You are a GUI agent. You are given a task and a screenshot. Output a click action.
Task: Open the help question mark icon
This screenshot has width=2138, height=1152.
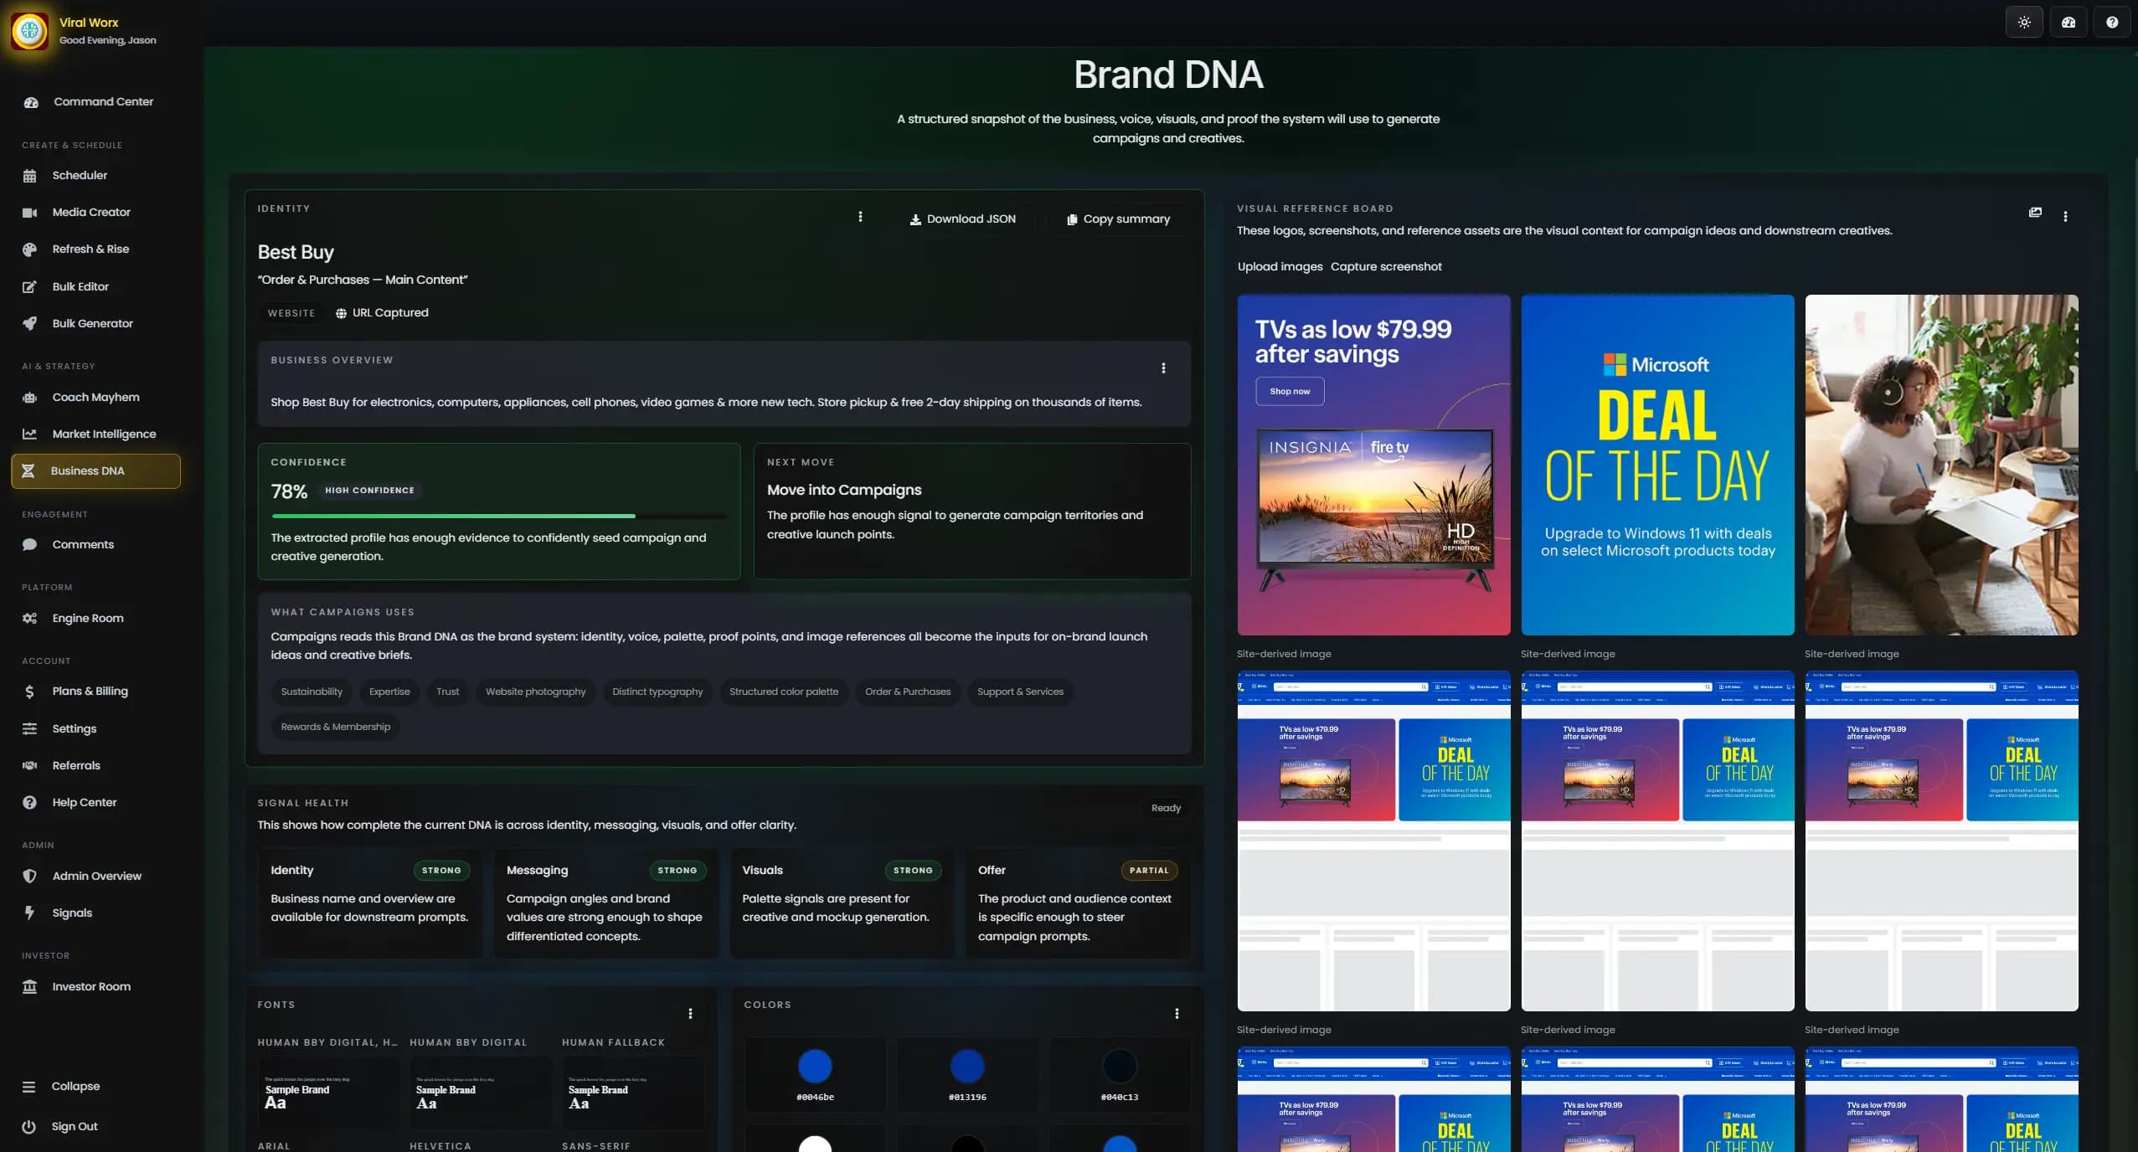coord(2111,23)
